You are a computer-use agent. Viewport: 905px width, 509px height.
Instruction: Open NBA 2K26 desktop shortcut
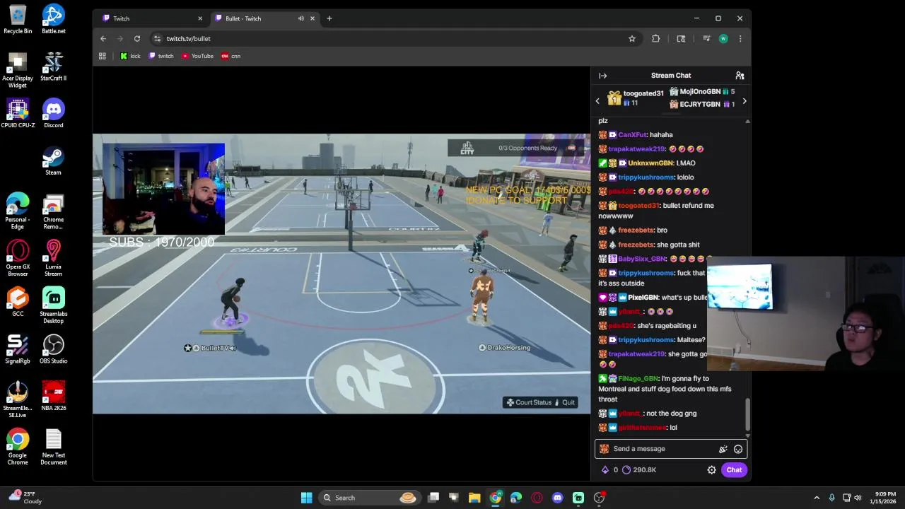click(x=54, y=397)
